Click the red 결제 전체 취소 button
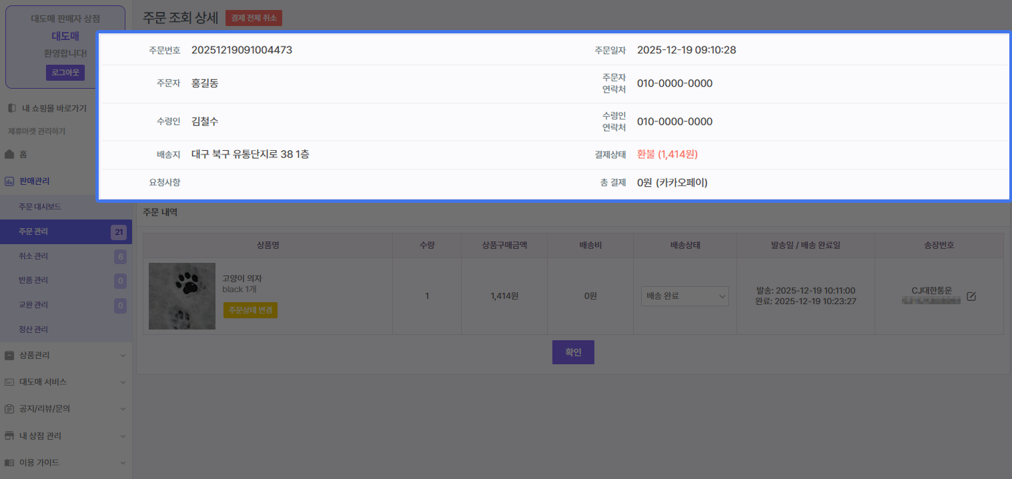Viewport: 1012px width, 479px height. (254, 19)
